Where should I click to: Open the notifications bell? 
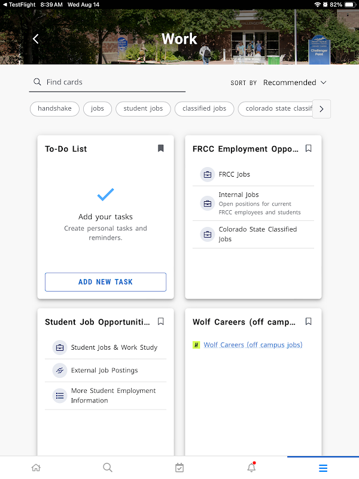(251, 468)
